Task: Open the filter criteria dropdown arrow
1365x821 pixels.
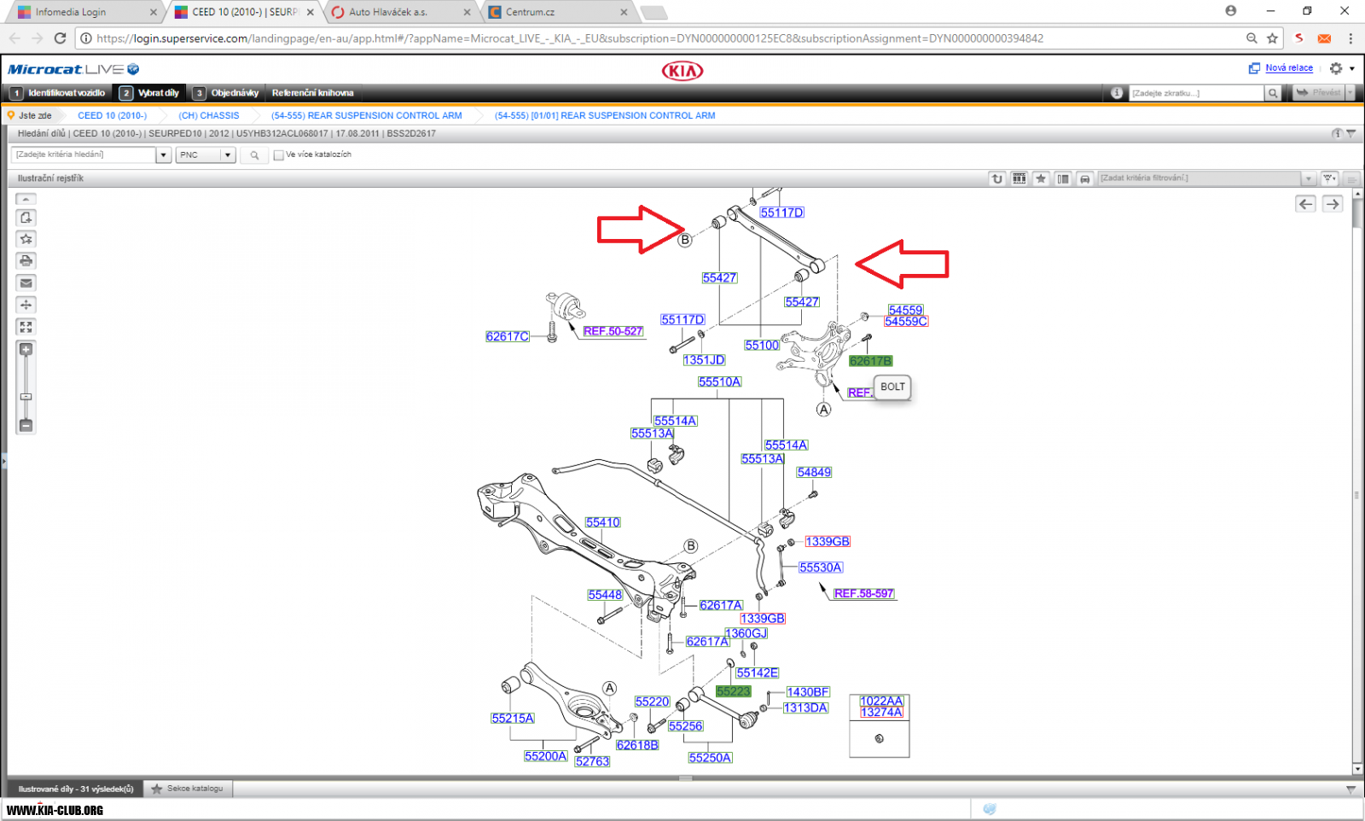Action: point(1308,178)
